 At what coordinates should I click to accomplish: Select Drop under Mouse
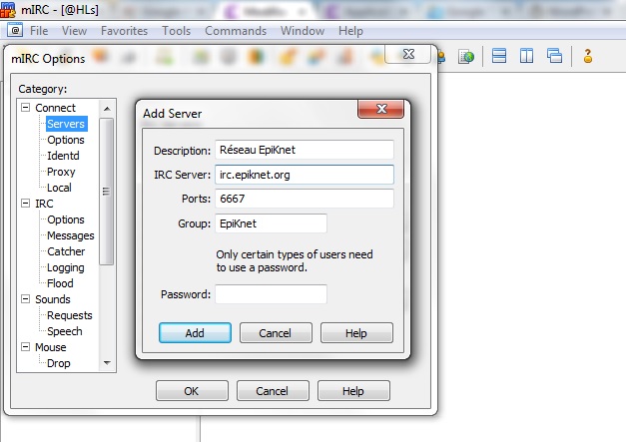point(59,363)
